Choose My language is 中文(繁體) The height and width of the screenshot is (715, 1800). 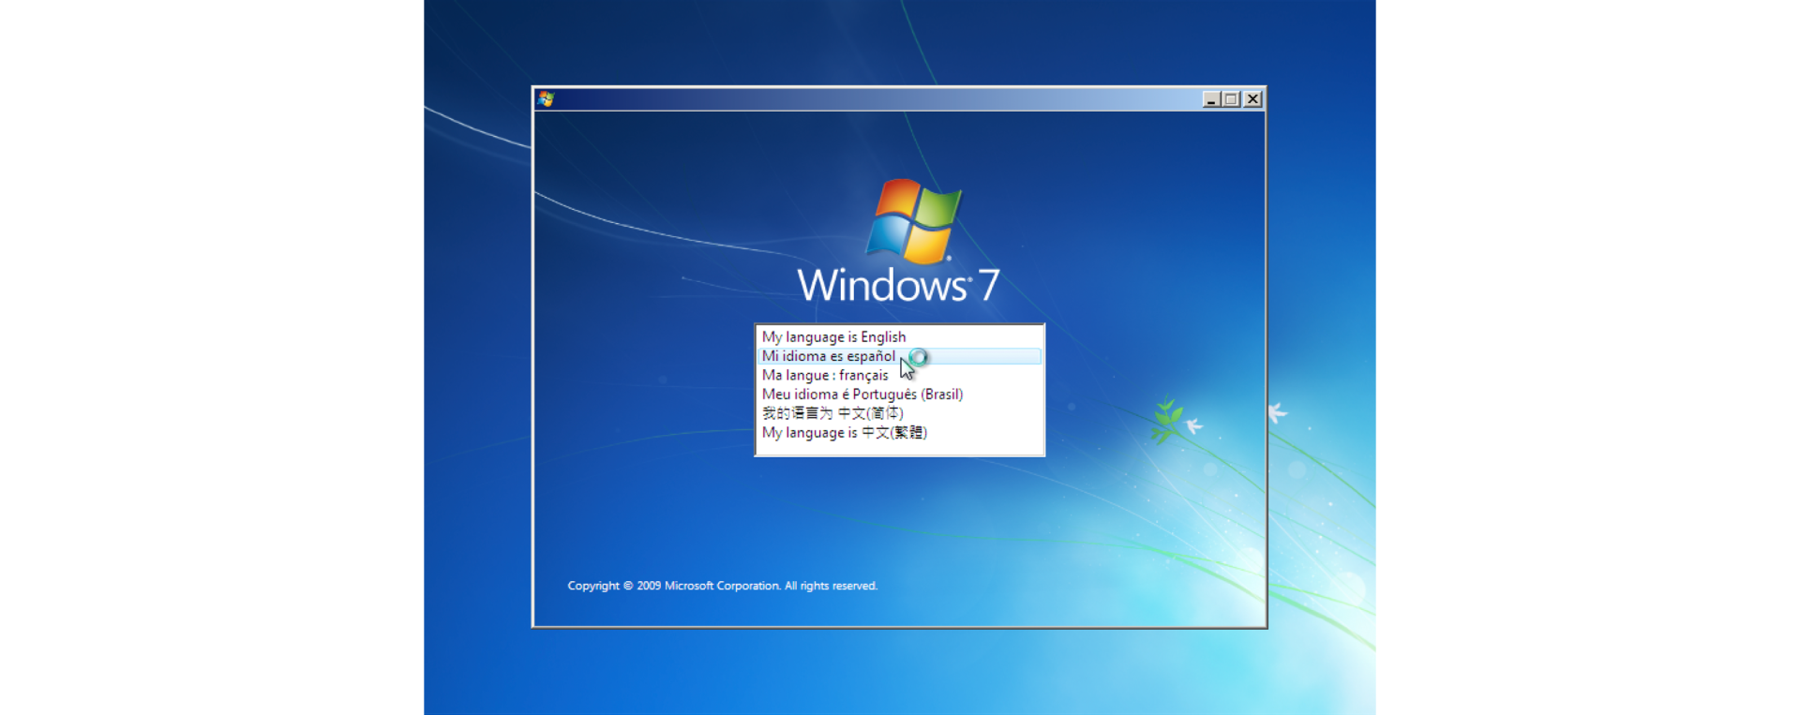[844, 433]
